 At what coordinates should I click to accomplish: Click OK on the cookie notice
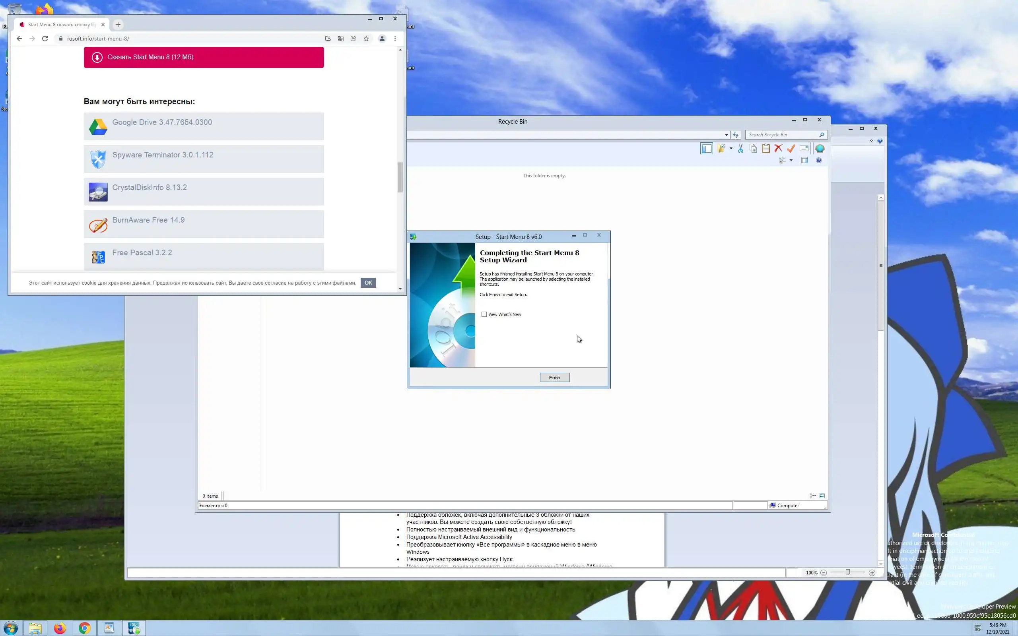[x=368, y=283]
